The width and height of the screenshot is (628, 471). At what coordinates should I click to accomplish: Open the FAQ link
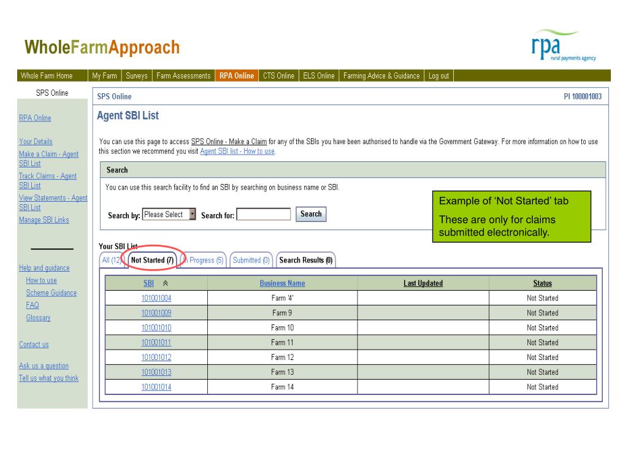pyautogui.click(x=33, y=305)
